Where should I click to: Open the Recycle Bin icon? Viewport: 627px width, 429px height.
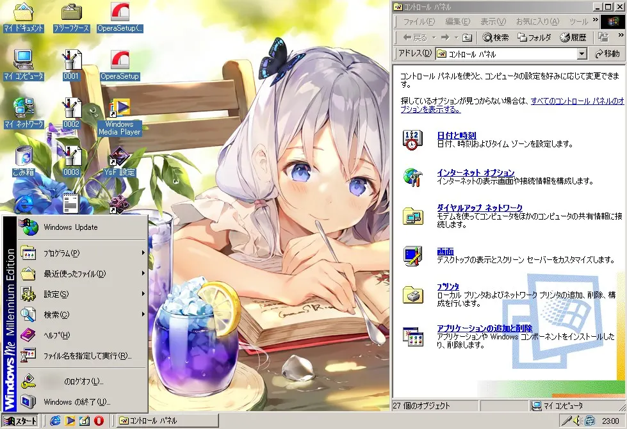point(23,161)
